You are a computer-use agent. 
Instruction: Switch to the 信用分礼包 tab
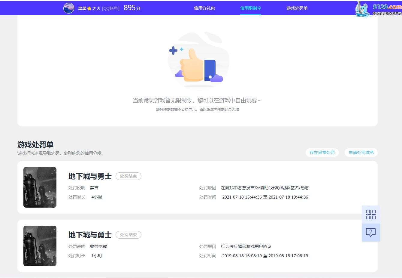coord(204,8)
